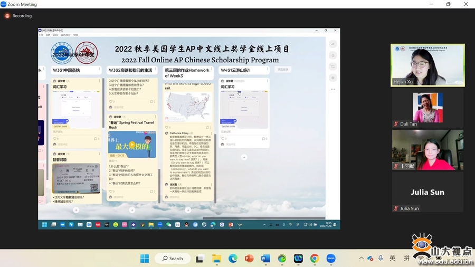Select the Julia Sun participant tile
The height and width of the screenshot is (267, 475).
point(427,192)
